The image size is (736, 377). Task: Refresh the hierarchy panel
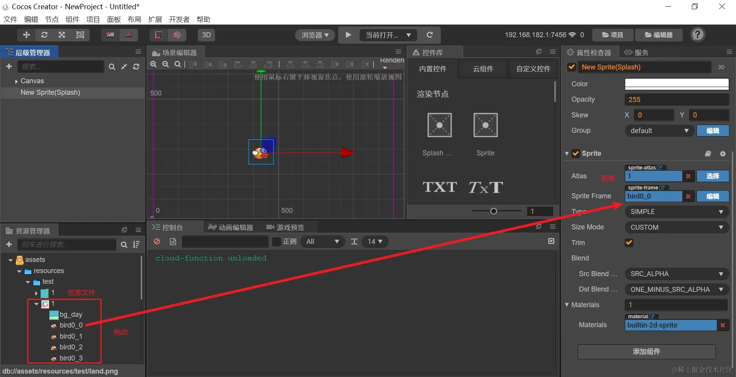pyautogui.click(x=136, y=67)
